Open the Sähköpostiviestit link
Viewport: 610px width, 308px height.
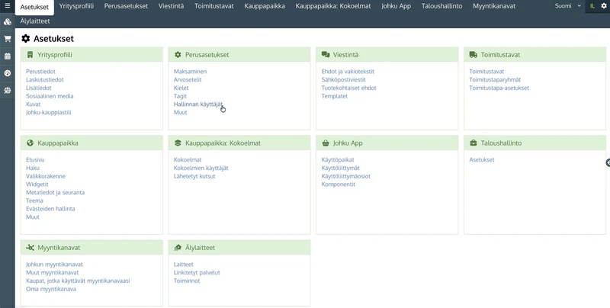tap(344, 80)
